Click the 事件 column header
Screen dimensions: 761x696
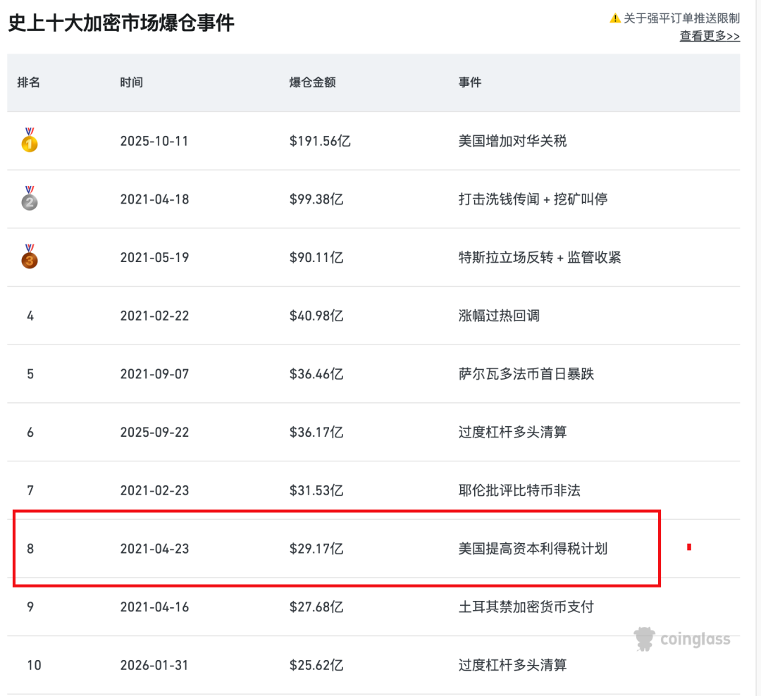pos(470,82)
